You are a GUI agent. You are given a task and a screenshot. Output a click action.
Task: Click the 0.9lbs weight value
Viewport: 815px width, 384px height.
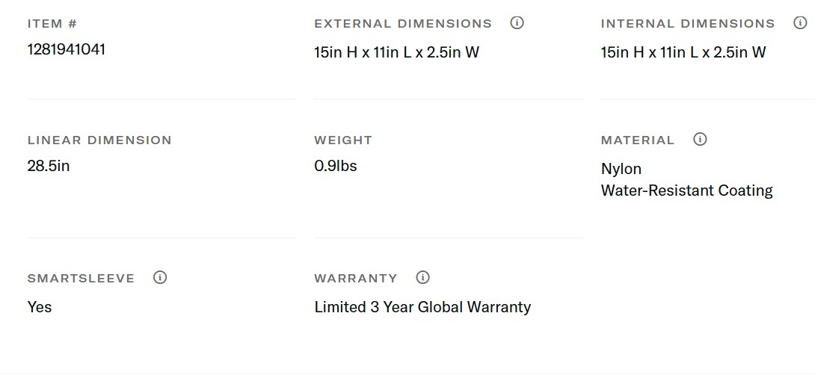[336, 166]
